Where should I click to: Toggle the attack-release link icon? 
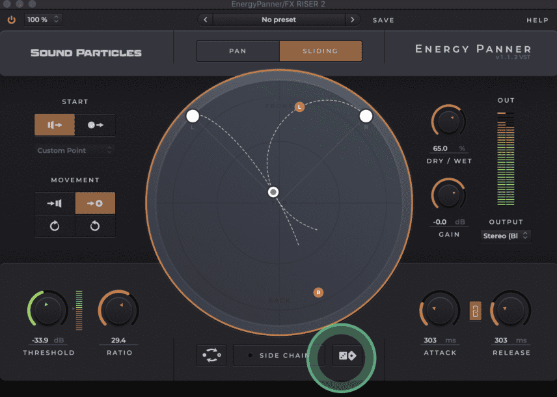click(x=475, y=311)
